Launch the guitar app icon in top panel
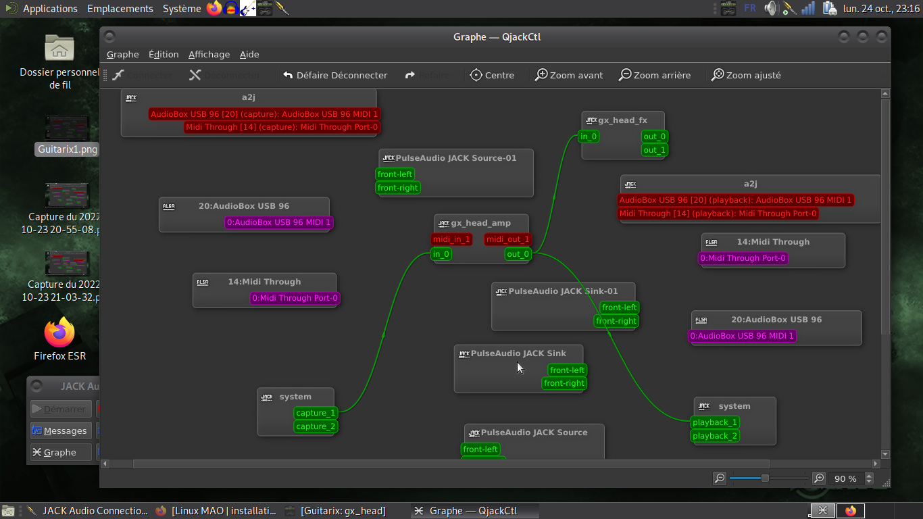Screen dimensions: 923x519 (248, 9)
